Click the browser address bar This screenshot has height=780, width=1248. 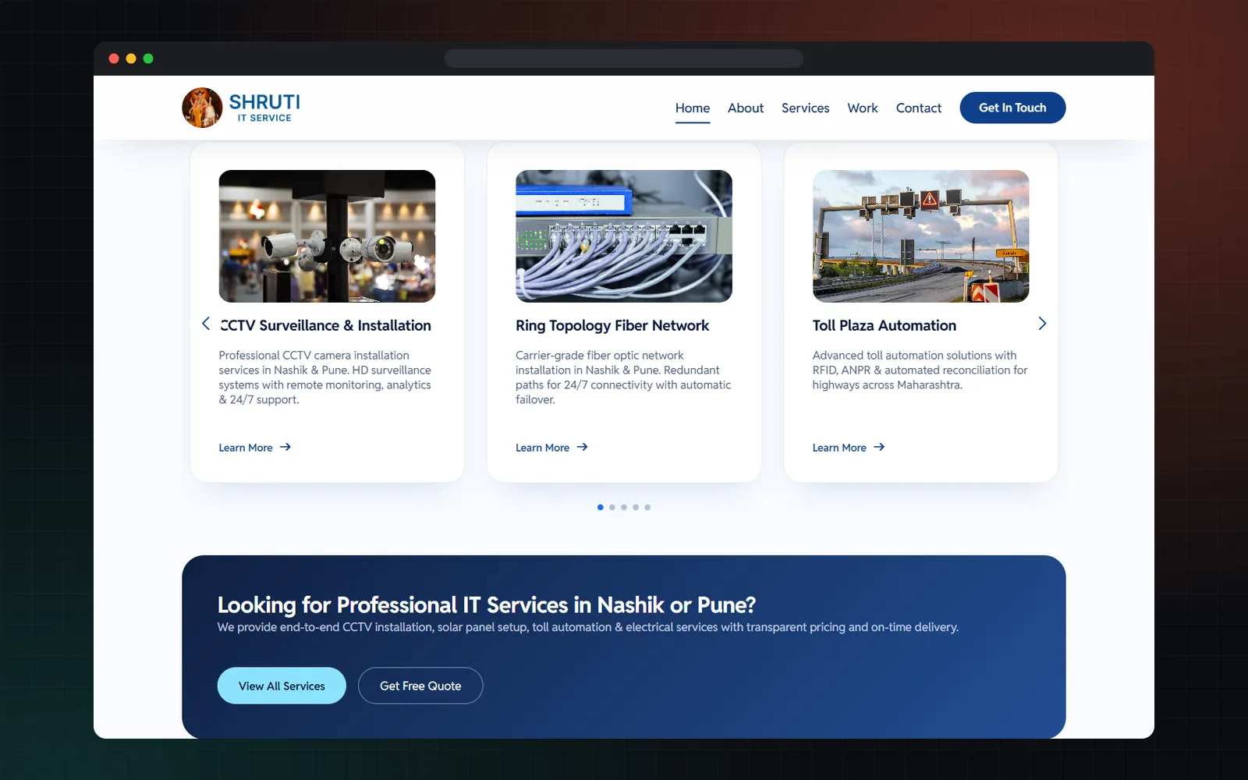click(624, 58)
